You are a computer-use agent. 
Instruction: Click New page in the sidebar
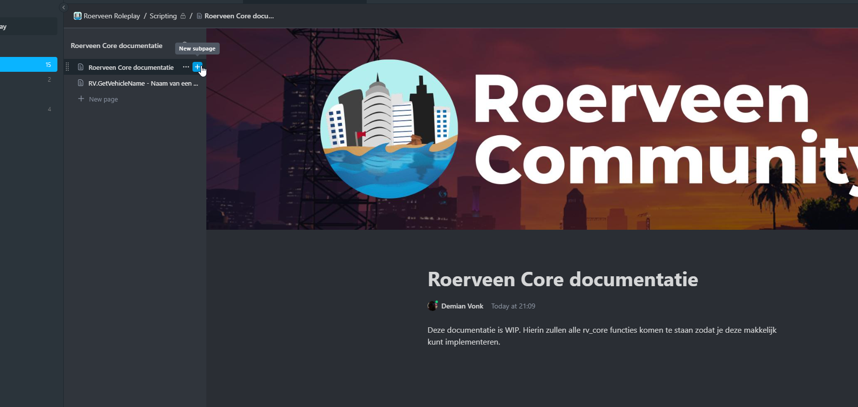pyautogui.click(x=103, y=99)
